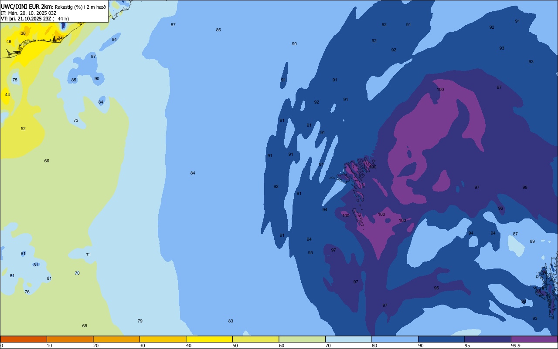Click the humidity value 36 on the map
The image size is (558, 349).
click(x=23, y=33)
